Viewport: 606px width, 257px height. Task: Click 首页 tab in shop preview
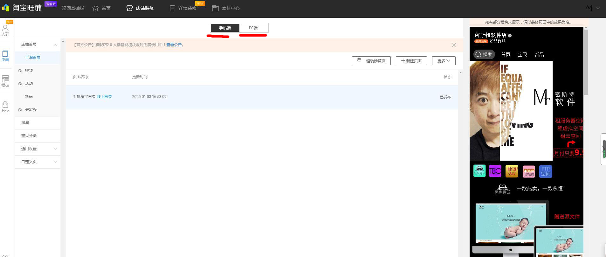[506, 55]
